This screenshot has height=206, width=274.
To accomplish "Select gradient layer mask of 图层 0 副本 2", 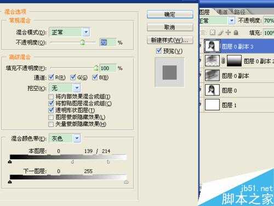I will click(x=234, y=61).
